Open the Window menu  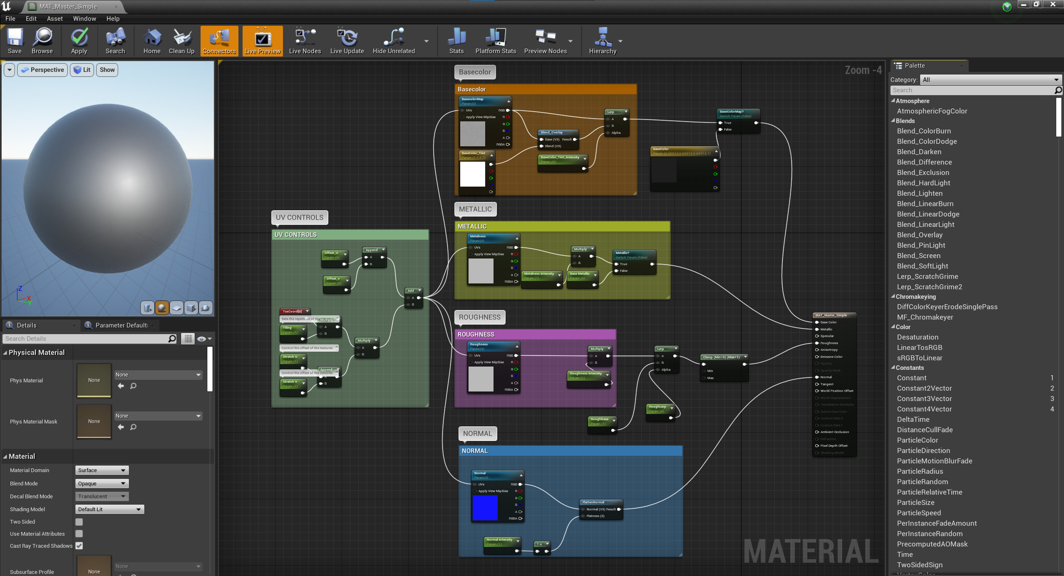pyautogui.click(x=84, y=19)
